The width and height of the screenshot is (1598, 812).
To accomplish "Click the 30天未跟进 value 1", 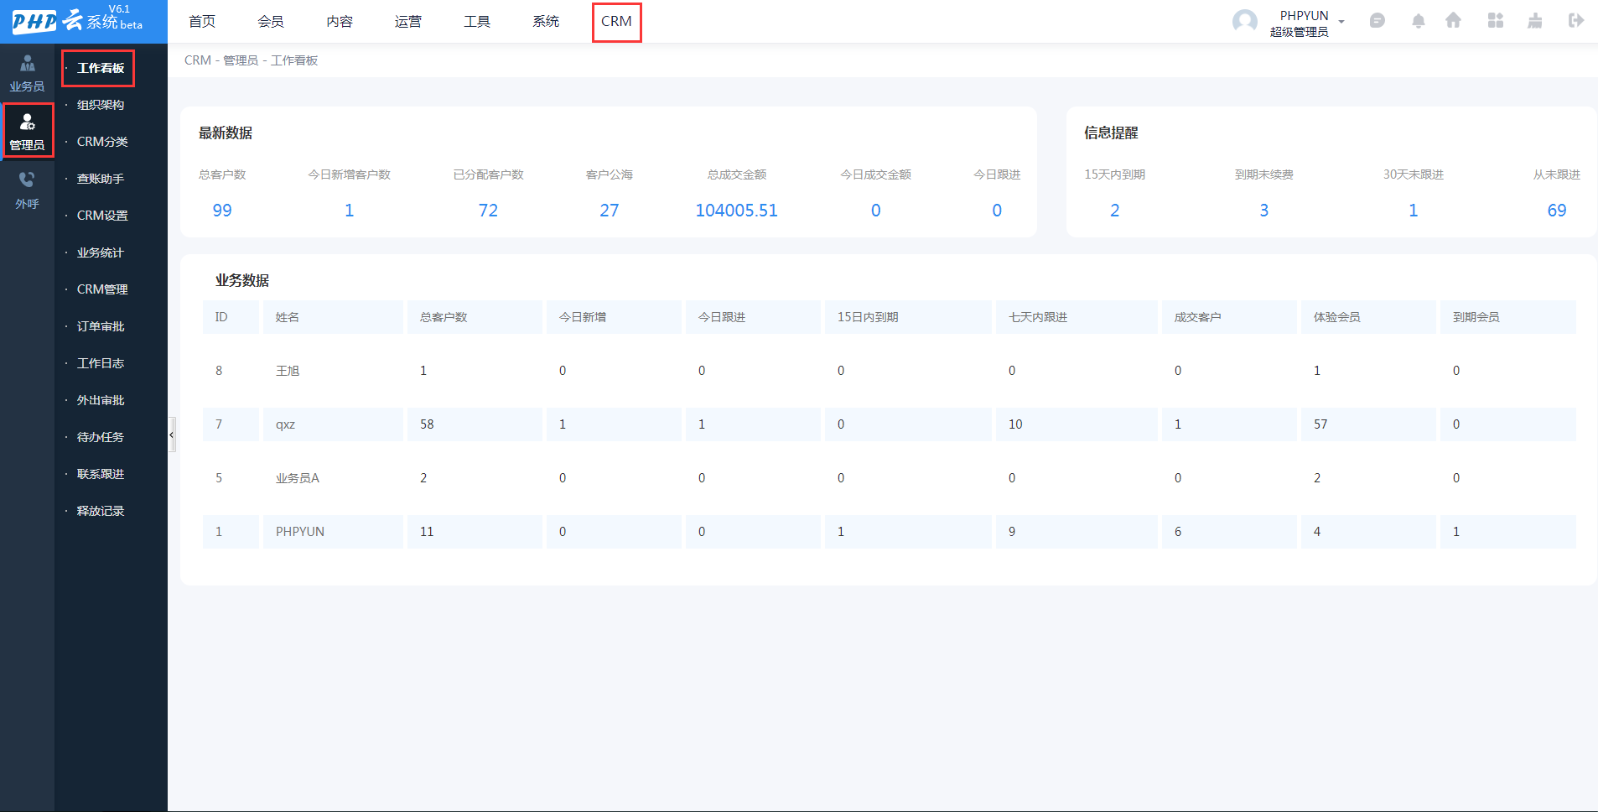I will [1414, 211].
